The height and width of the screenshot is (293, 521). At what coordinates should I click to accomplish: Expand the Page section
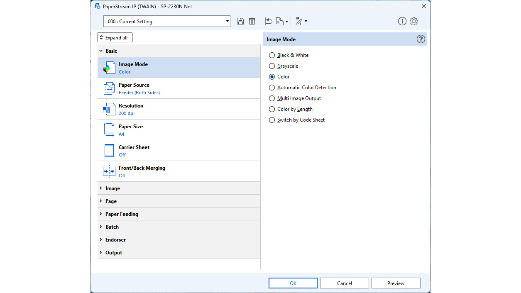tap(179, 201)
